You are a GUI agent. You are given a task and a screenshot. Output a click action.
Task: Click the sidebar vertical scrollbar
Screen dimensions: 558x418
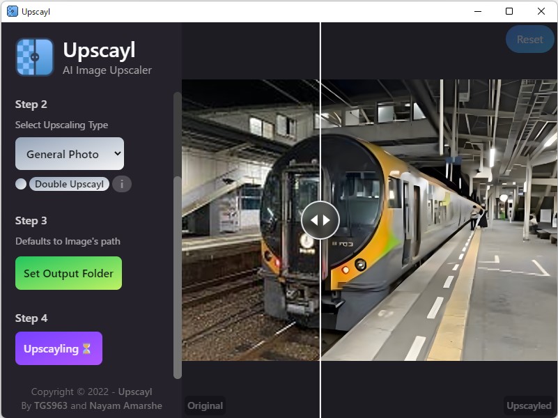(x=177, y=277)
